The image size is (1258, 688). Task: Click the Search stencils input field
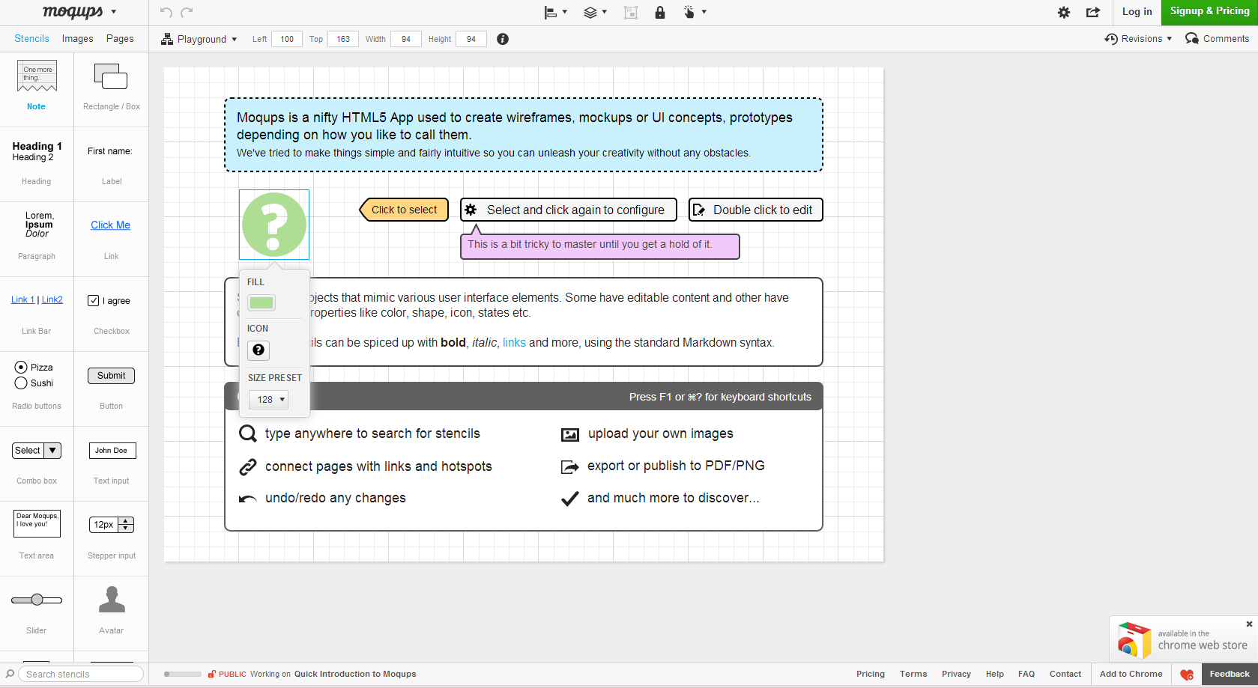(81, 675)
